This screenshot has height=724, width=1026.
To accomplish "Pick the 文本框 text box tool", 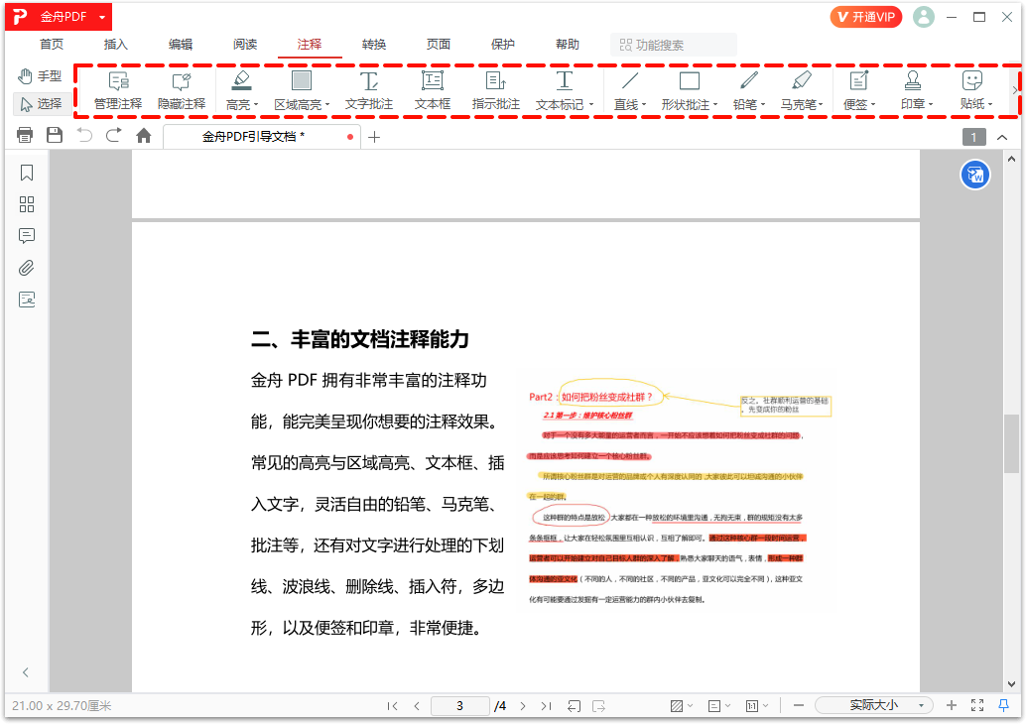I will [x=433, y=91].
